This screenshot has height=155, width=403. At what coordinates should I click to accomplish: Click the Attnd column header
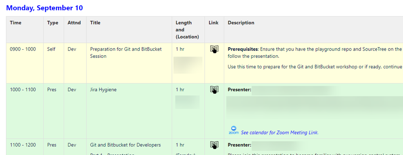click(74, 23)
